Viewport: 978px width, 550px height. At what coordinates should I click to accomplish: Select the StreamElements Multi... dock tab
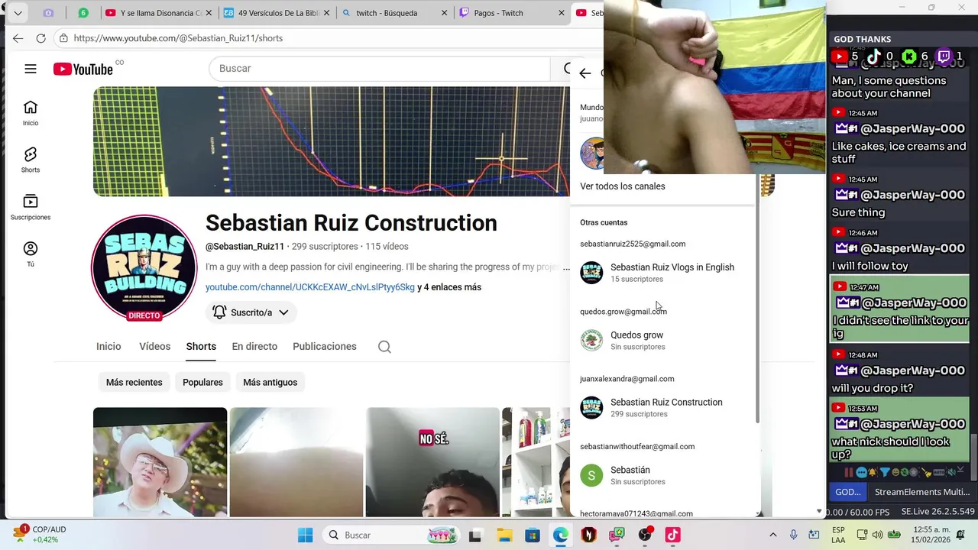(921, 492)
